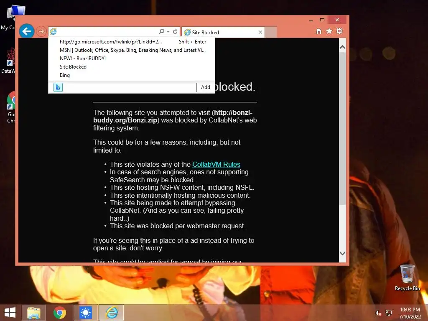Open the address bar autocomplete dropdown arrow
Viewport: 428px width, 321px height.
pos(168,31)
